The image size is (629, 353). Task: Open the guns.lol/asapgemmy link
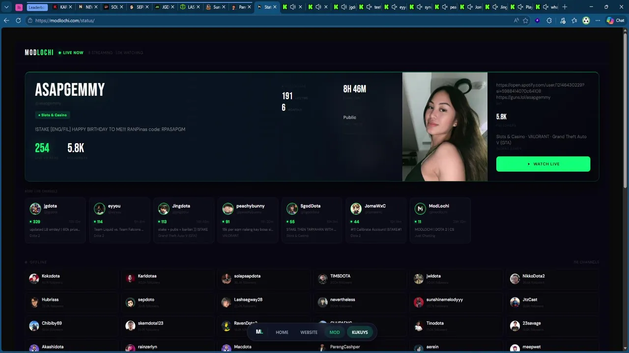tap(523, 97)
